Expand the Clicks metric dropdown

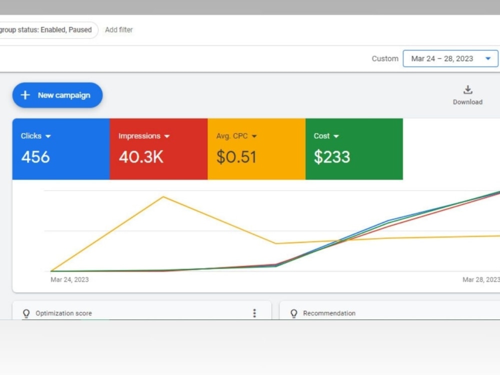click(48, 136)
